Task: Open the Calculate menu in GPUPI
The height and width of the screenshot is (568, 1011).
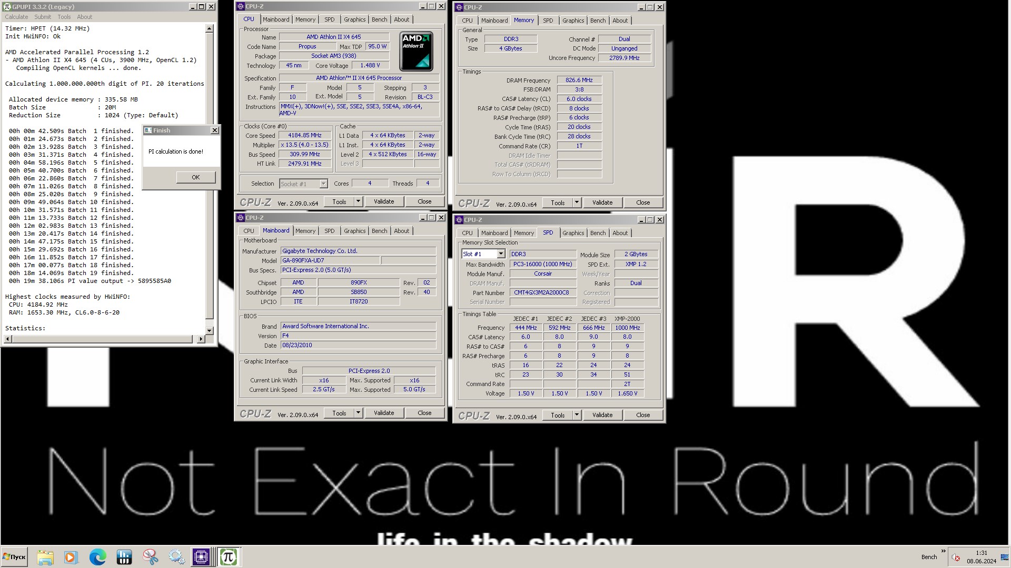Action: (16, 17)
